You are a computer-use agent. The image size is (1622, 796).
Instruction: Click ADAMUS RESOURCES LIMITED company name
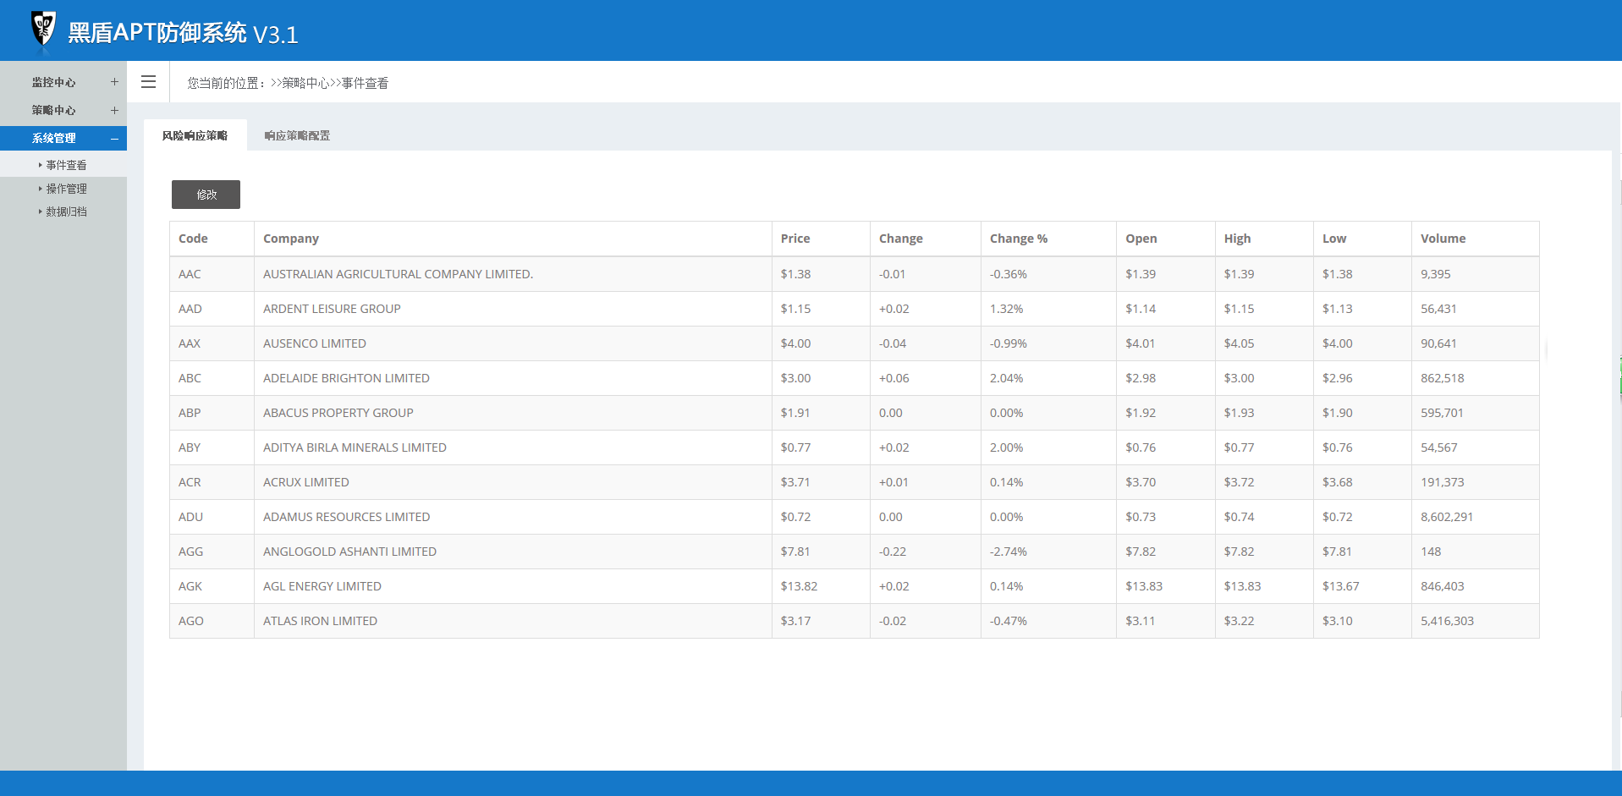pyautogui.click(x=347, y=517)
